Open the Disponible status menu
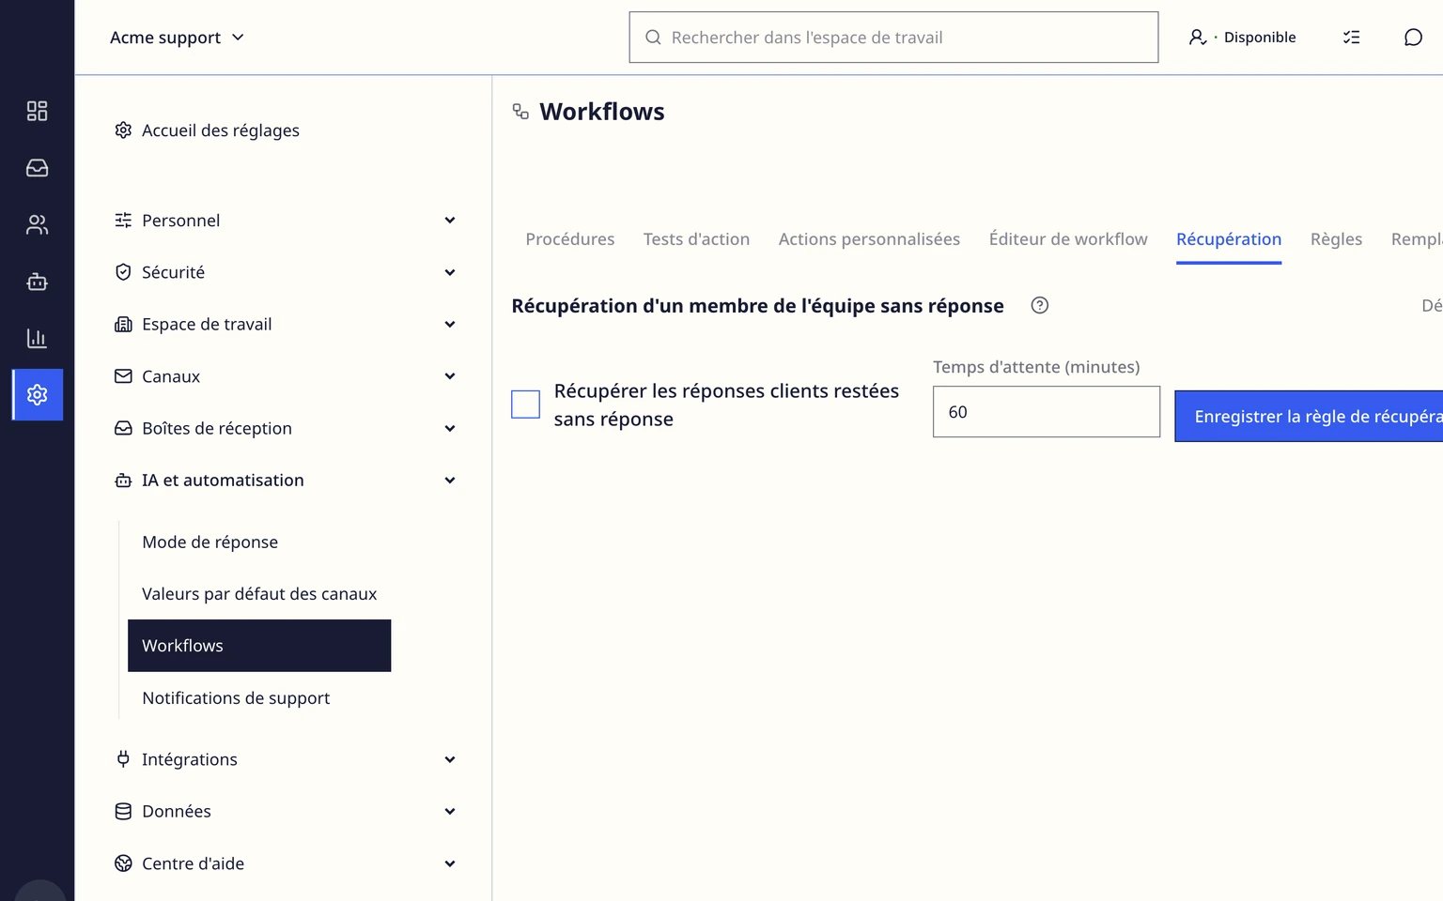Image resolution: width=1443 pixels, height=901 pixels. click(x=1242, y=38)
